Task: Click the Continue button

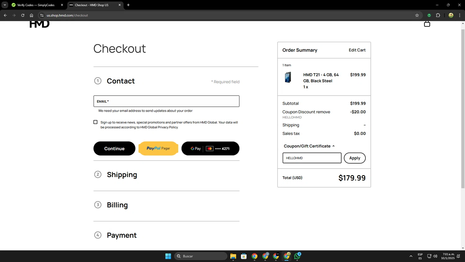Action: 114,148
